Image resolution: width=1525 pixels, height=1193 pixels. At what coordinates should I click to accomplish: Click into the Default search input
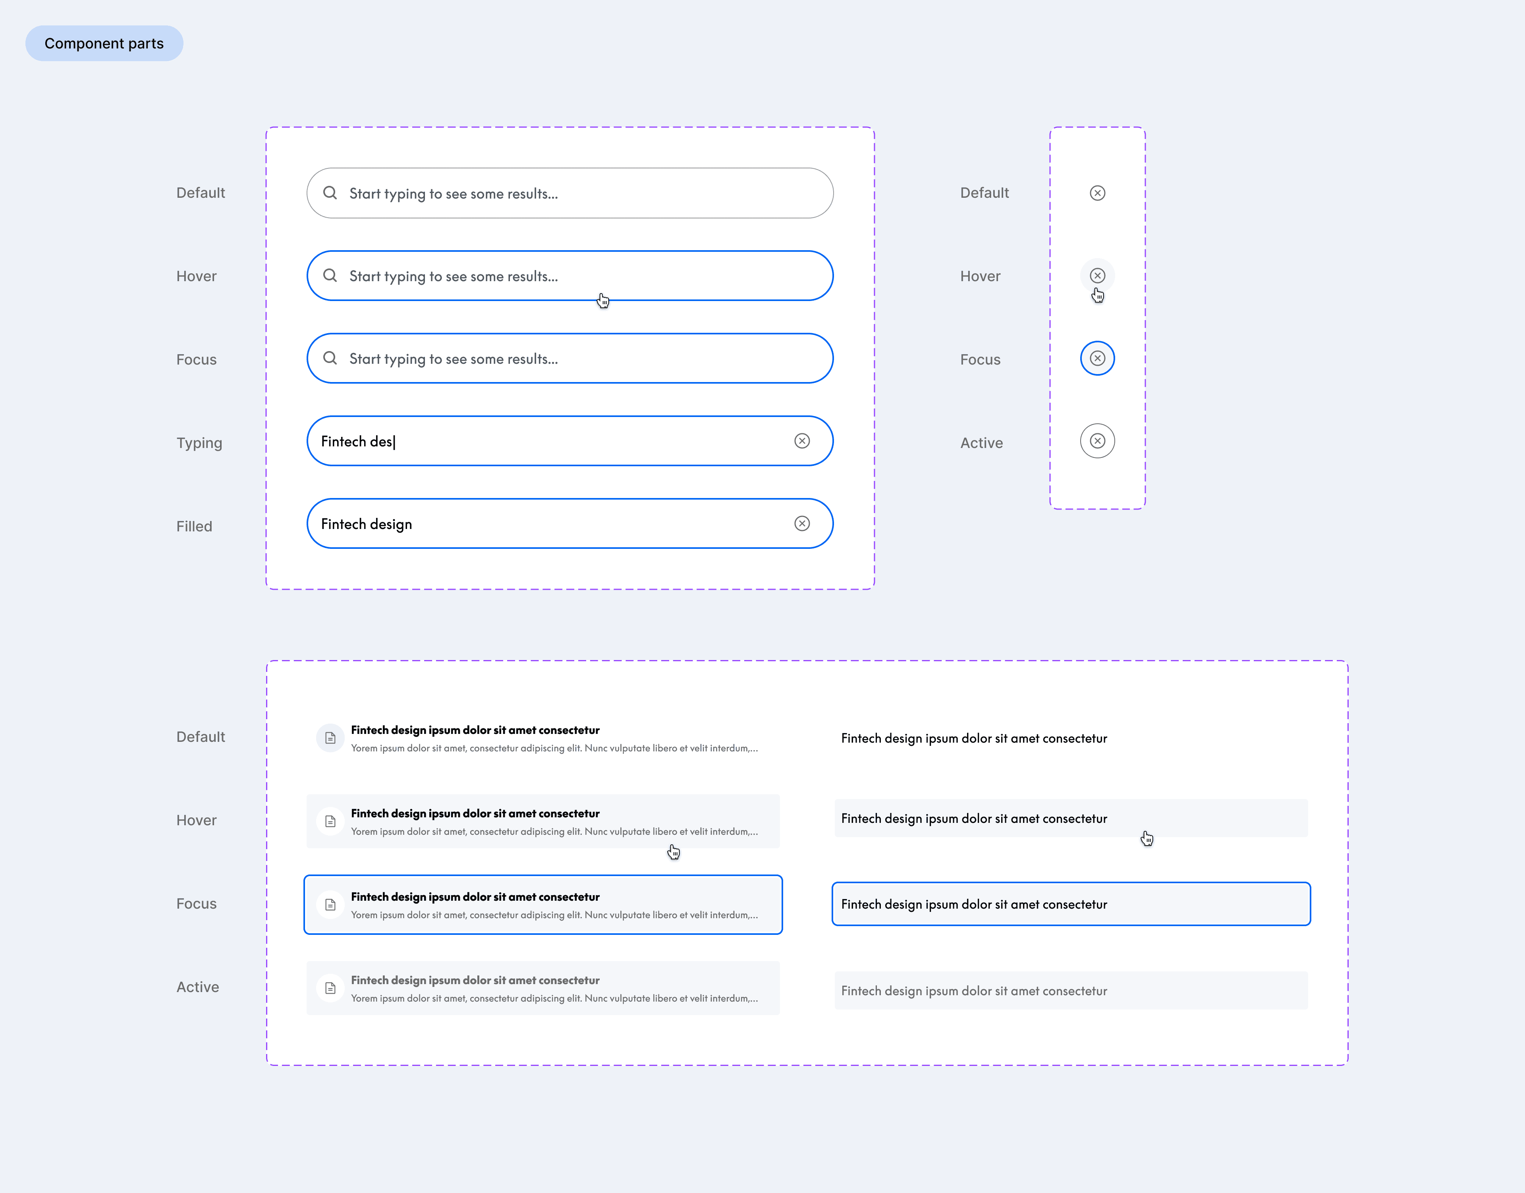[x=569, y=193]
